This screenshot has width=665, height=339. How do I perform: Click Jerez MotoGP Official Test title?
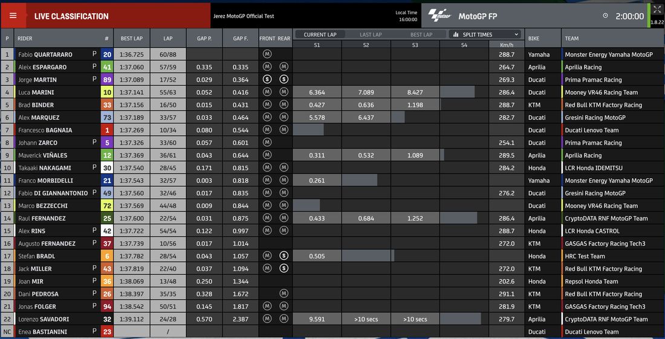point(244,16)
